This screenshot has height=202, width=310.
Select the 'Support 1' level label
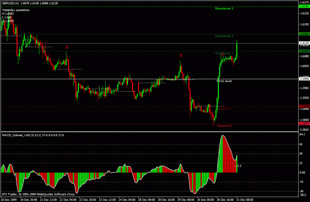click(x=224, y=108)
